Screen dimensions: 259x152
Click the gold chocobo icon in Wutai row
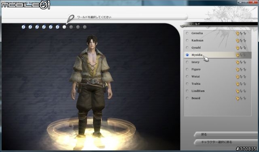[x=238, y=77]
